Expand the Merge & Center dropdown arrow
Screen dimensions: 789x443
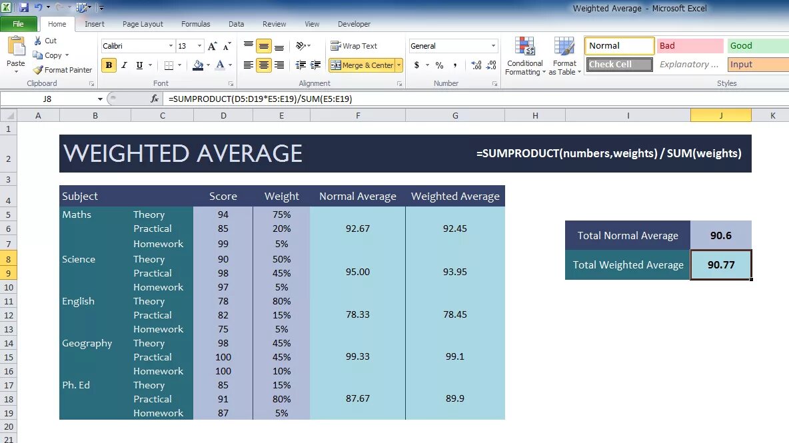pos(398,65)
